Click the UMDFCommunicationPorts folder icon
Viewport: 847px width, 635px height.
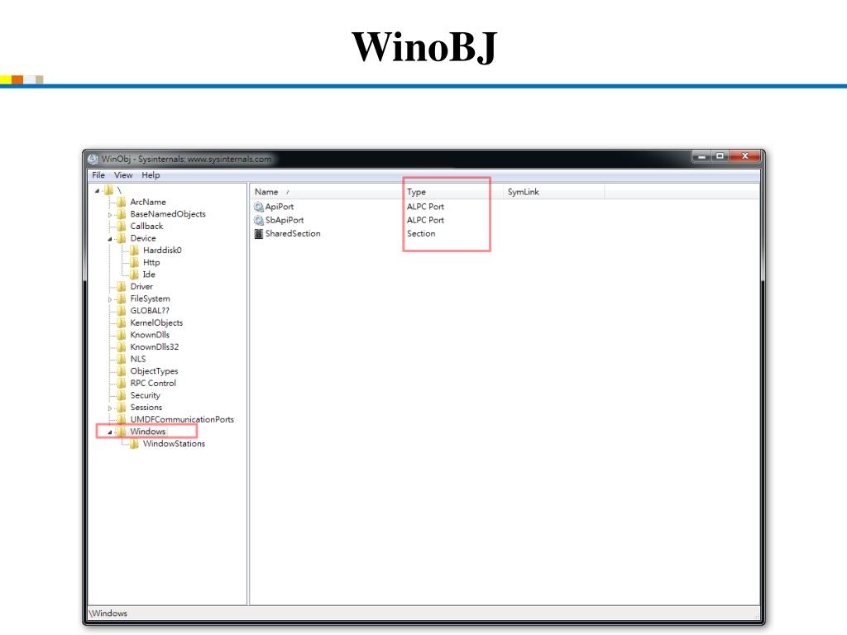click(x=122, y=419)
